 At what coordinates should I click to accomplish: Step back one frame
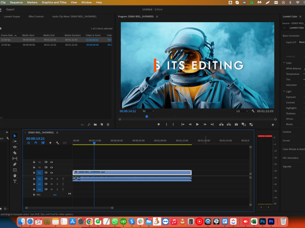pos(190,124)
